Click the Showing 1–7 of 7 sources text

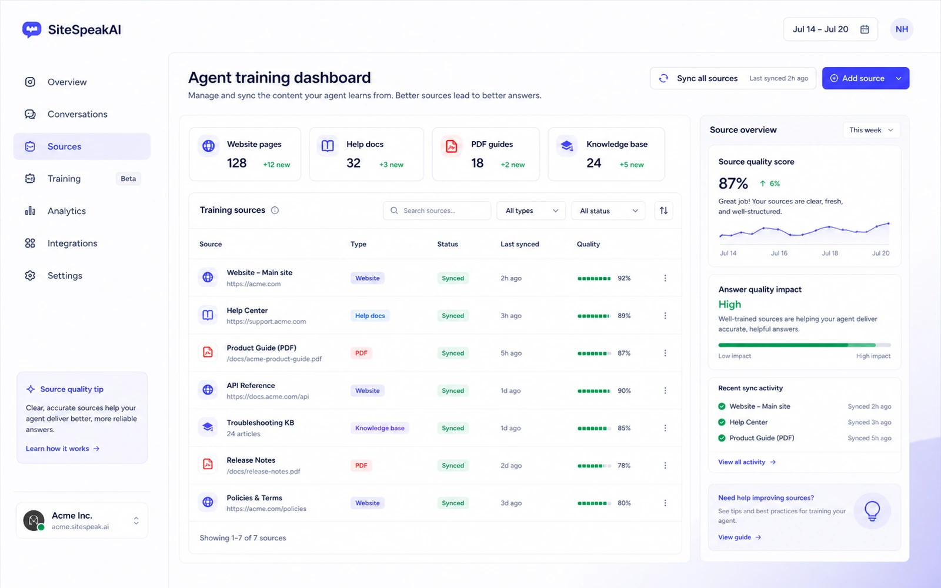(x=243, y=538)
